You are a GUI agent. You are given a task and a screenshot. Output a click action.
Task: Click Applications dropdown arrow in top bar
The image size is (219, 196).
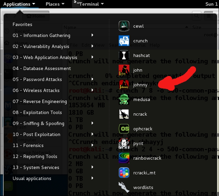point(34,4)
